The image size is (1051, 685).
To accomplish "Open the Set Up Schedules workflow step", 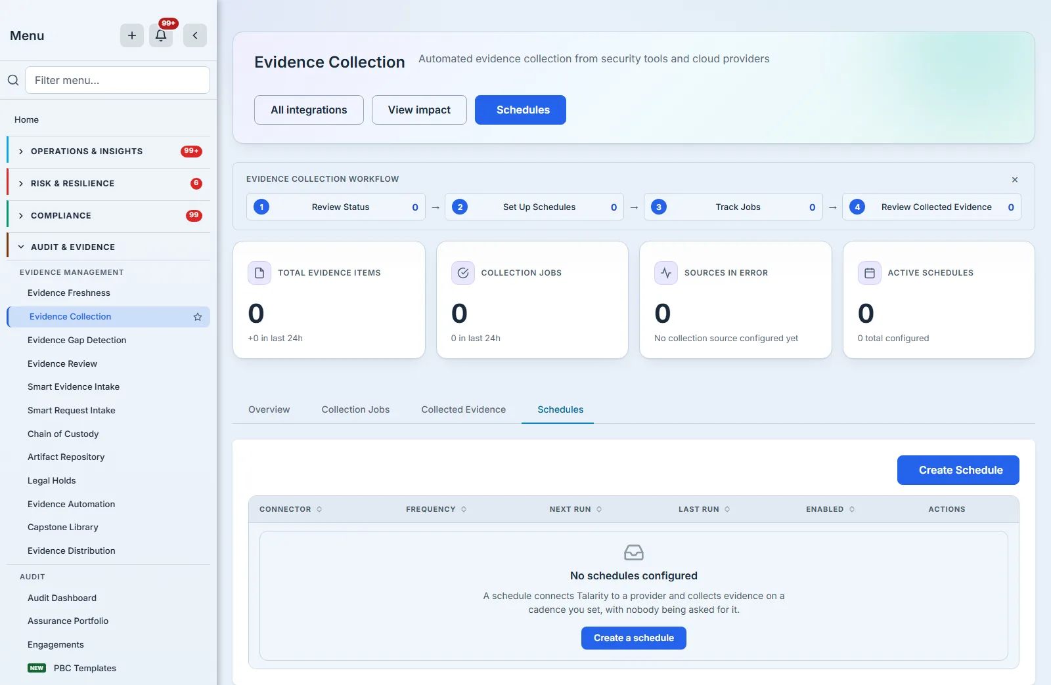I will [x=534, y=207].
